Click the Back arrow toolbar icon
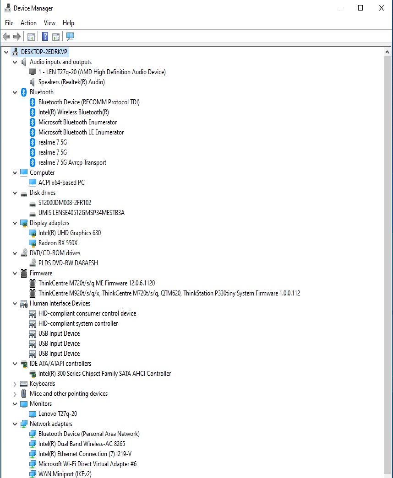 [x=6, y=37]
